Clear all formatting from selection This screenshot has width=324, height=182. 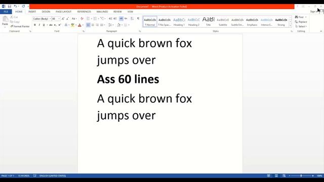point(82,19)
